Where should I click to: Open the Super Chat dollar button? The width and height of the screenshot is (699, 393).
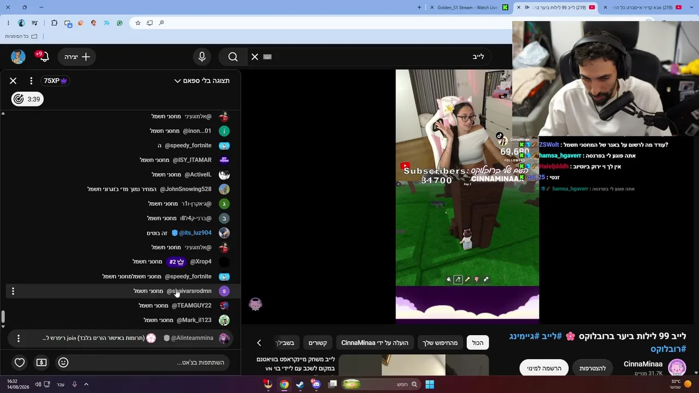[x=42, y=362]
